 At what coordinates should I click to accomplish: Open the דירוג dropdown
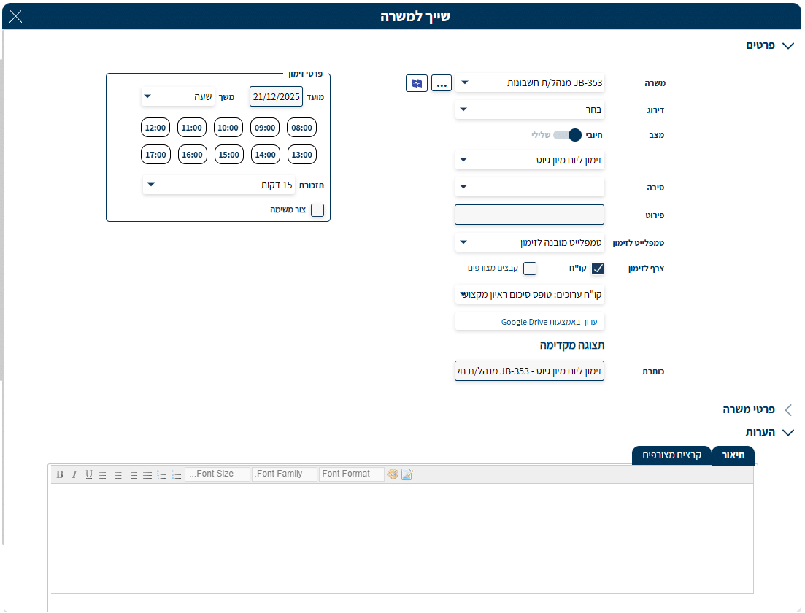[x=529, y=110]
